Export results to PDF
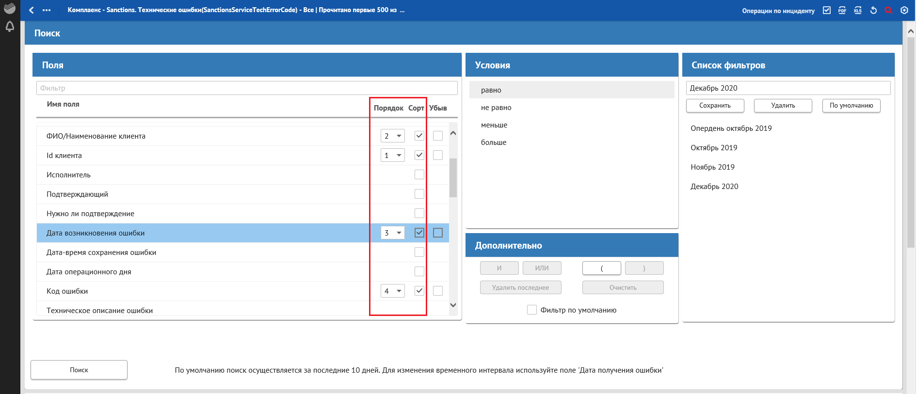 [842, 10]
